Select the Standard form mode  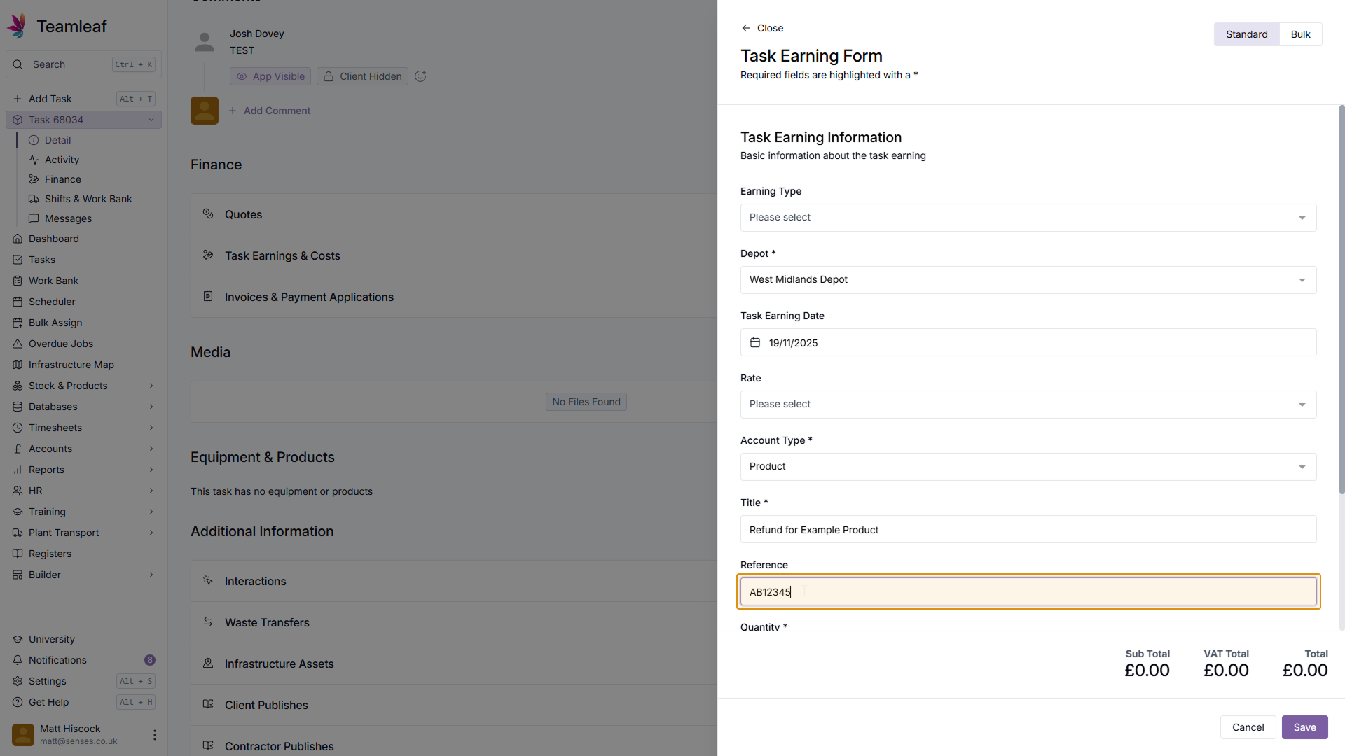tap(1246, 34)
